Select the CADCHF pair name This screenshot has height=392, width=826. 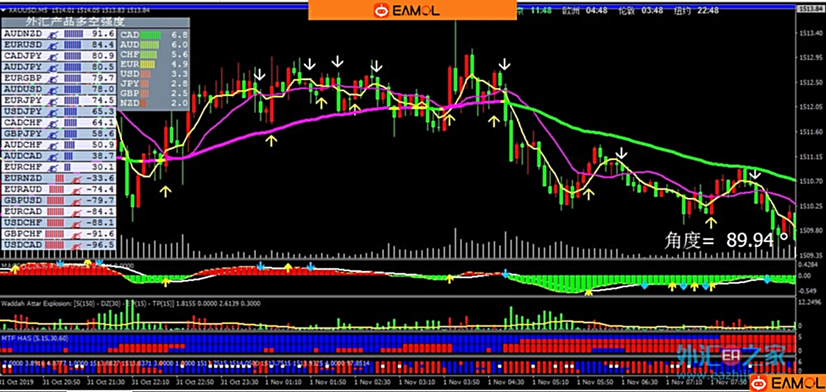point(23,122)
